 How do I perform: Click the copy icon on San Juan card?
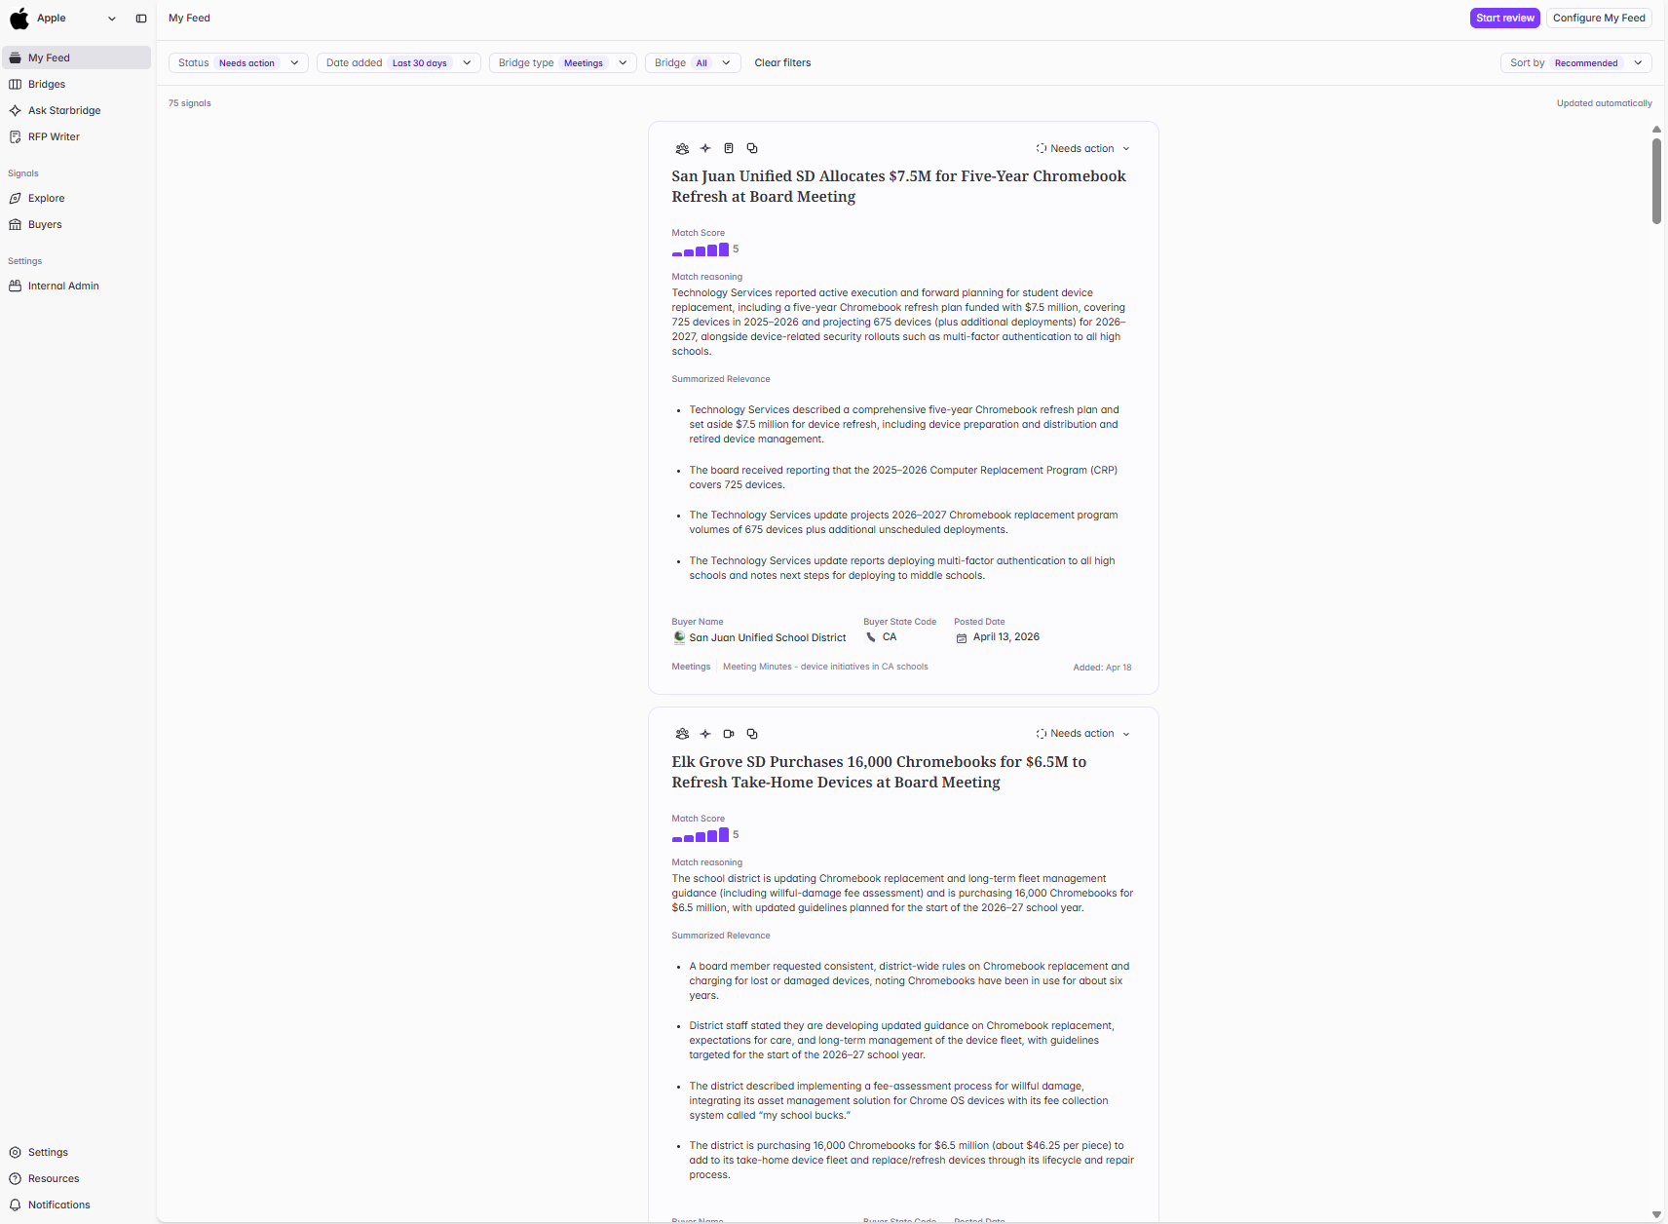pos(752,149)
